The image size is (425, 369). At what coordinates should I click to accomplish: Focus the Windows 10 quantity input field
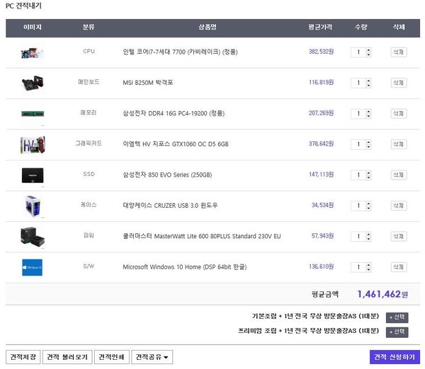coord(358,267)
